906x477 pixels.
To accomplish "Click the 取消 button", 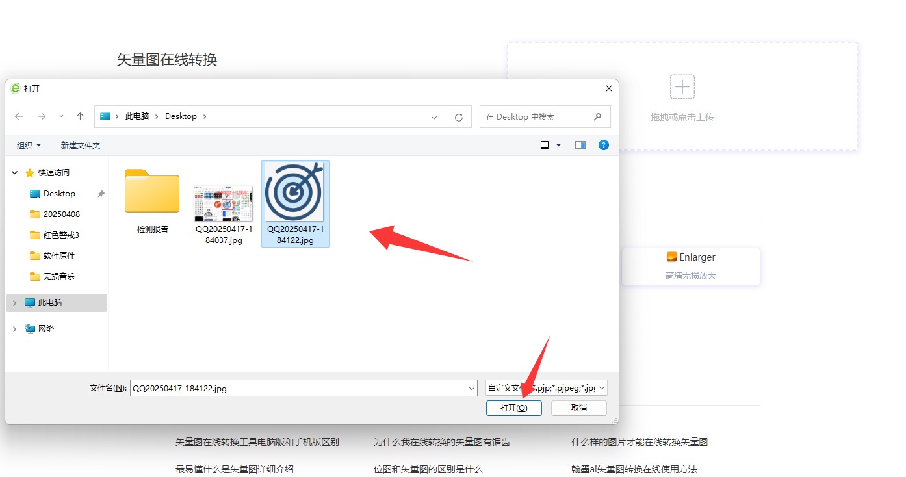I will coord(578,407).
